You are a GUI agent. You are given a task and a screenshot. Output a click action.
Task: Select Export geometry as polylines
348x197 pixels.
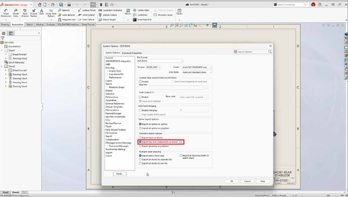[x=140, y=146]
